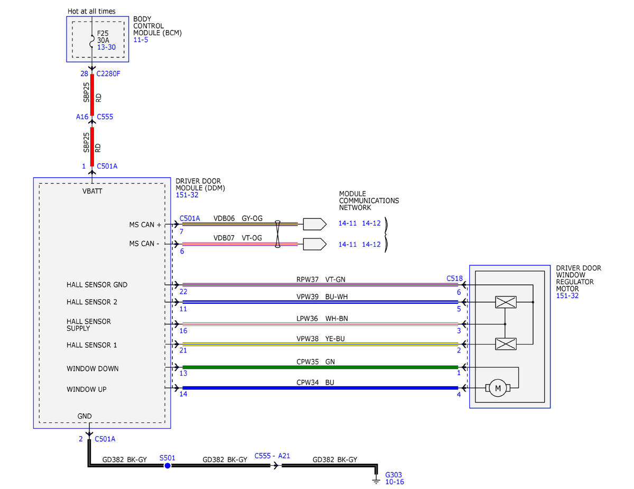This screenshot has height=489, width=634.
Task: Select the S501 splice dot
Action: tap(167, 466)
